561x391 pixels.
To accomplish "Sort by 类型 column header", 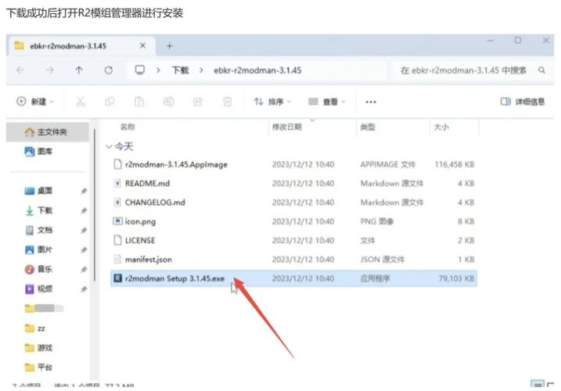I will (368, 127).
